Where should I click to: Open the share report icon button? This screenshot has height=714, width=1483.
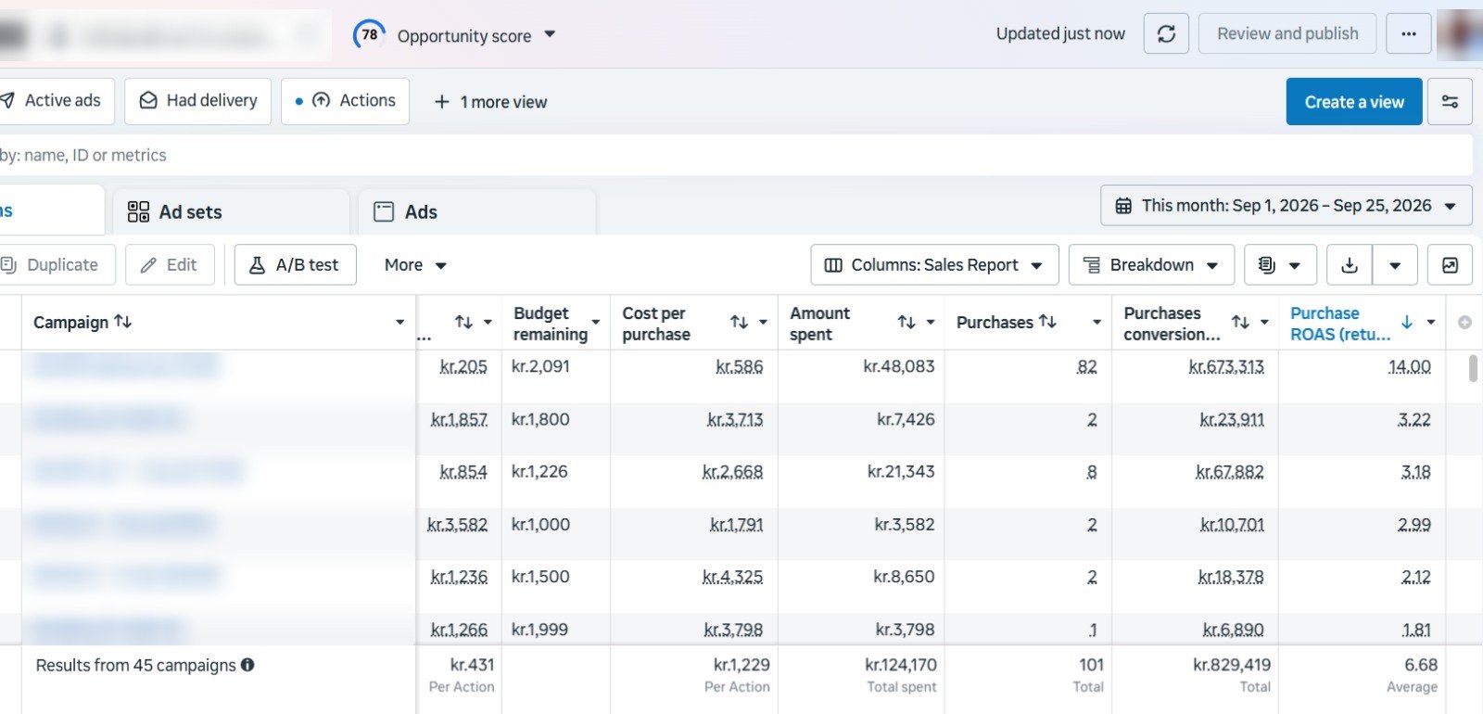[1451, 265]
